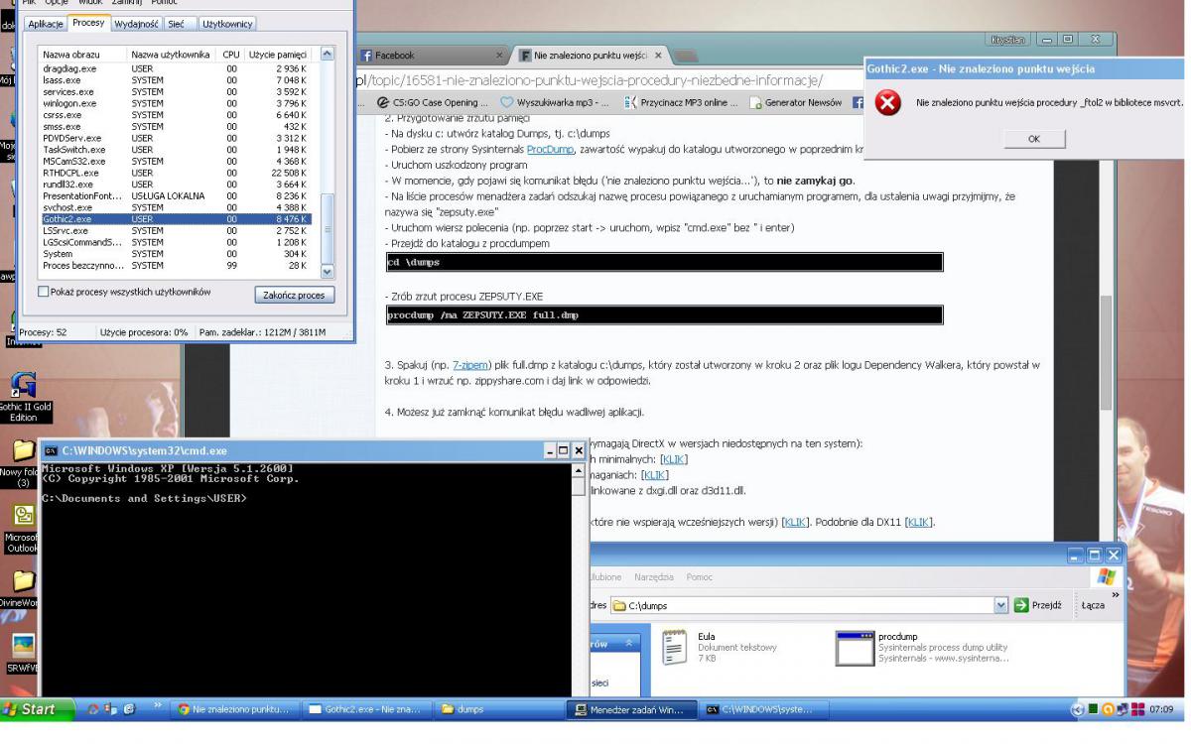
Task: Select the RTHDCPL.exe process row
Action: pyautogui.click(x=176, y=173)
